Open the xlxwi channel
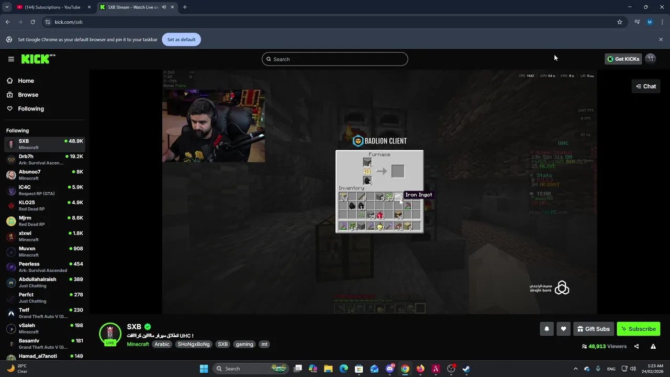The image size is (670, 377). [44, 236]
